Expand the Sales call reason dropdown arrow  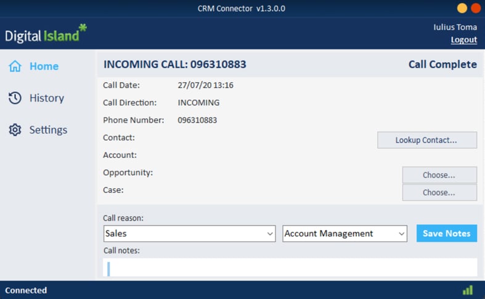coord(270,234)
